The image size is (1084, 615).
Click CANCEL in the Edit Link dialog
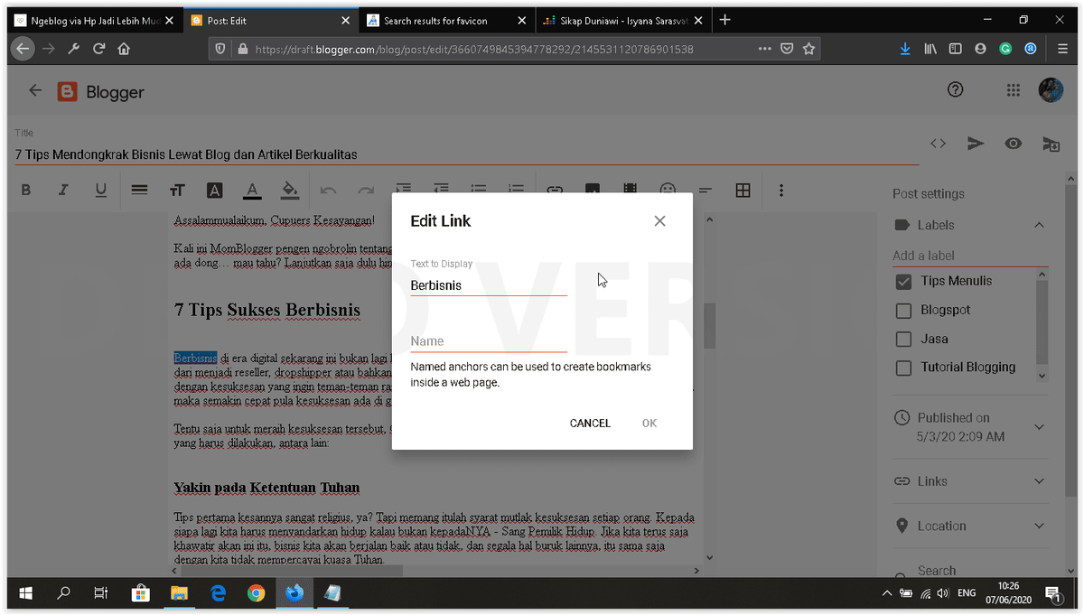coord(590,424)
